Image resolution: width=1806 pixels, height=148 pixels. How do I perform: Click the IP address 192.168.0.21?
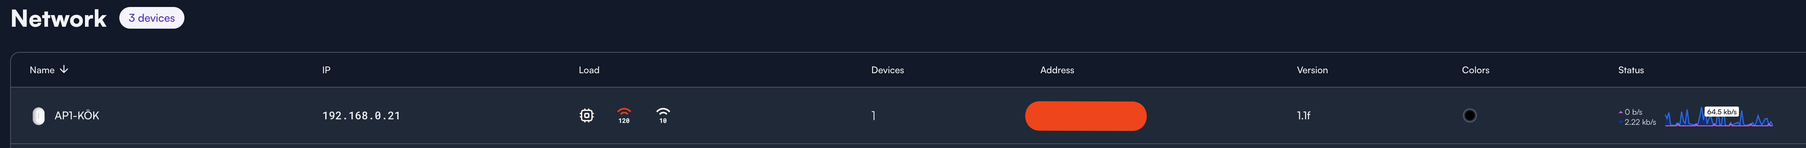(361, 116)
